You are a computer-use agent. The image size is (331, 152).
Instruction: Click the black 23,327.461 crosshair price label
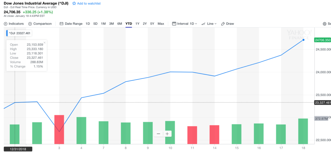tap(323, 103)
